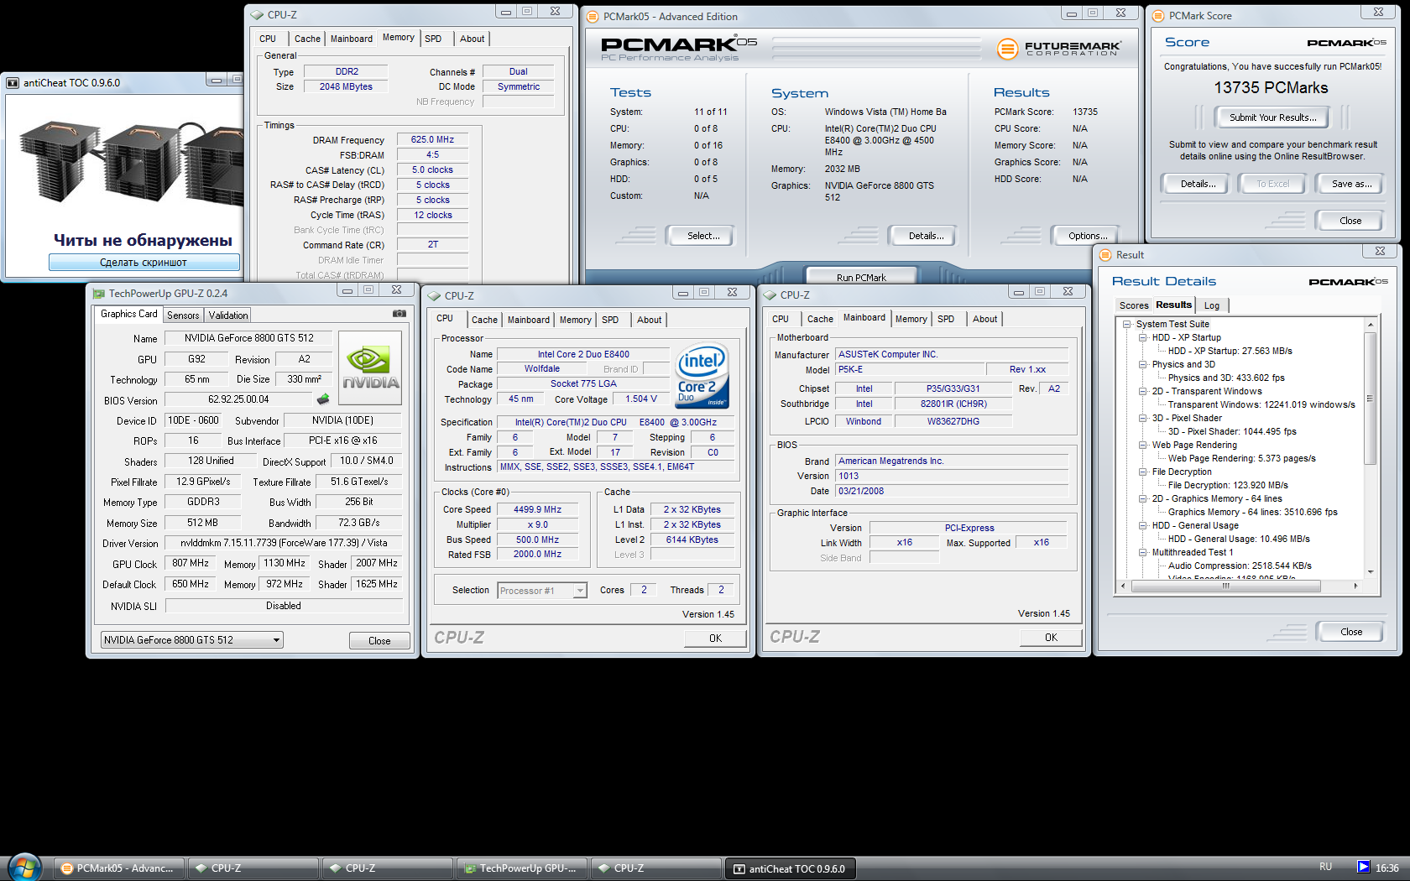This screenshot has width=1410, height=881.
Task: Click Options... under Results in PCMark05
Action: [x=1088, y=236]
